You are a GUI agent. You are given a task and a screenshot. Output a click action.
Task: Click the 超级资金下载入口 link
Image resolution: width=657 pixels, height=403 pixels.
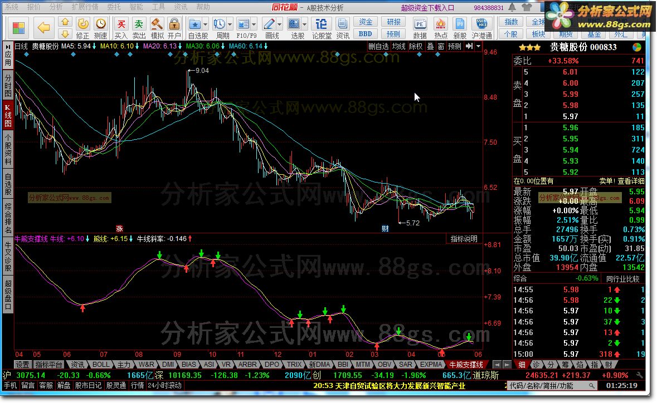(x=427, y=8)
